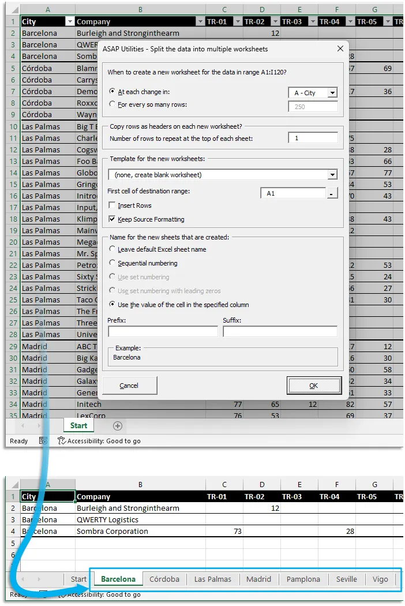The height and width of the screenshot is (606, 405).
Task: Open TR-04 column filter dropdown
Action: (350, 22)
